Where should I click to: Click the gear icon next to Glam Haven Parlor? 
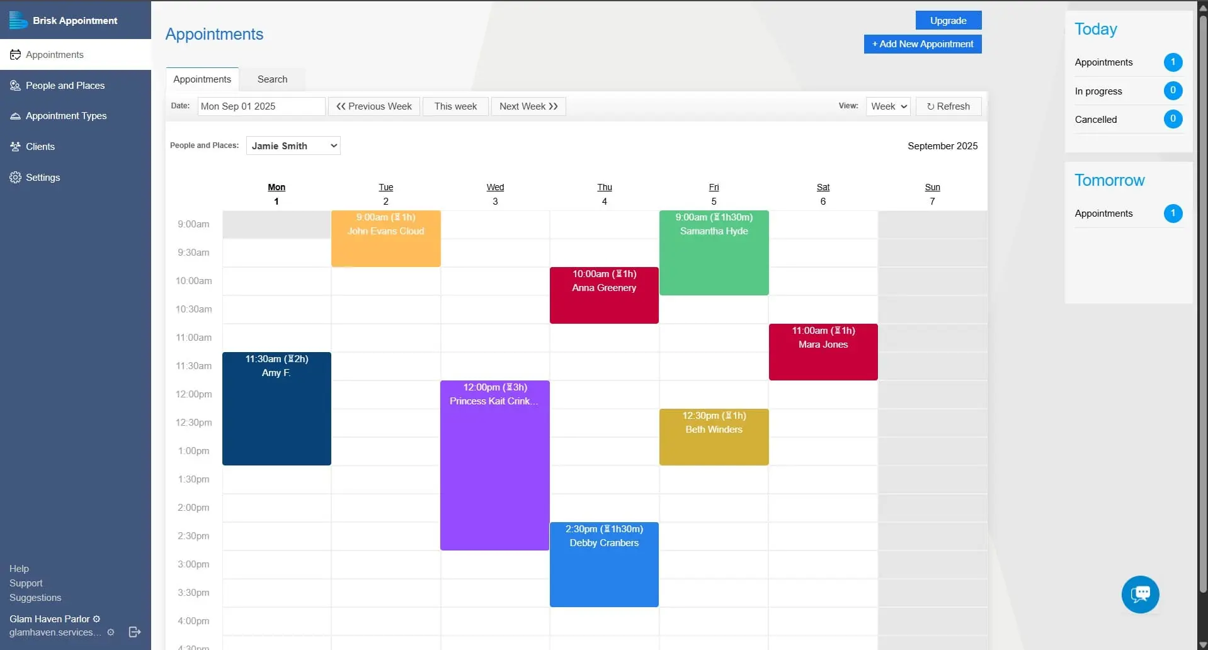pyautogui.click(x=96, y=619)
